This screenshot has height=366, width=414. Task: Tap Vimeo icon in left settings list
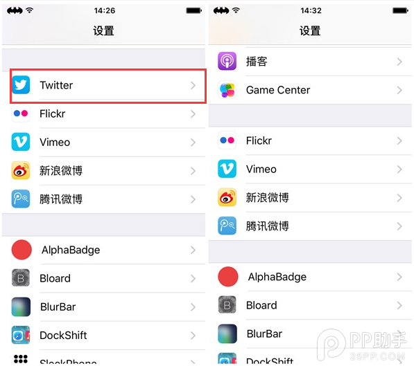click(21, 142)
